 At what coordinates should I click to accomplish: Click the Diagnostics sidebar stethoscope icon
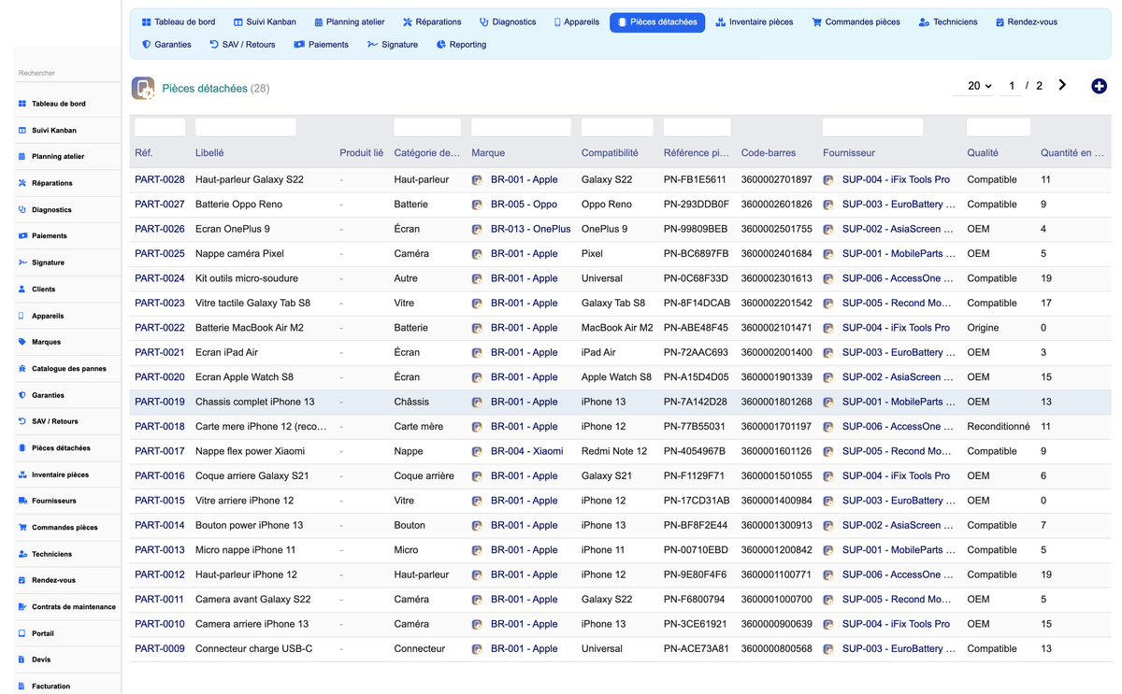pyautogui.click(x=22, y=210)
